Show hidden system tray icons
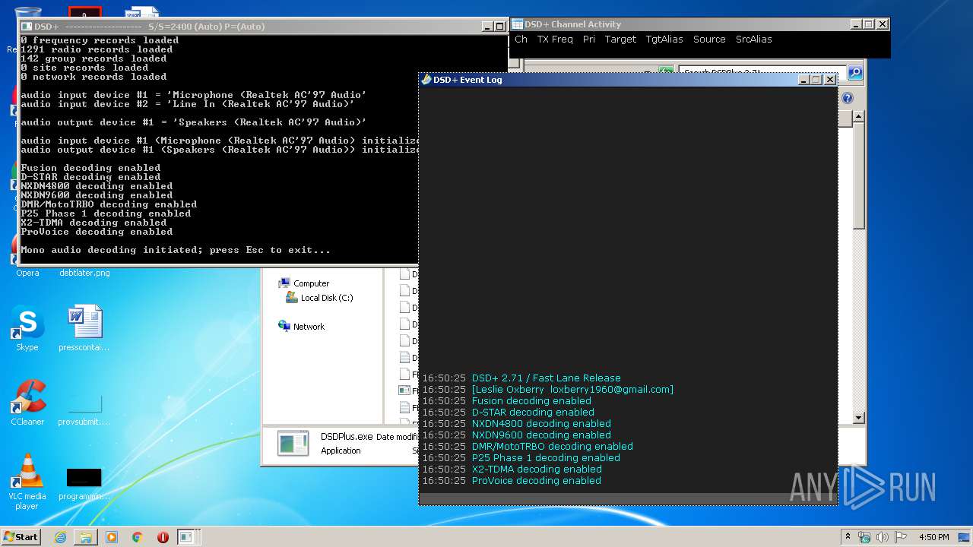The height and width of the screenshot is (547, 973). tap(848, 537)
